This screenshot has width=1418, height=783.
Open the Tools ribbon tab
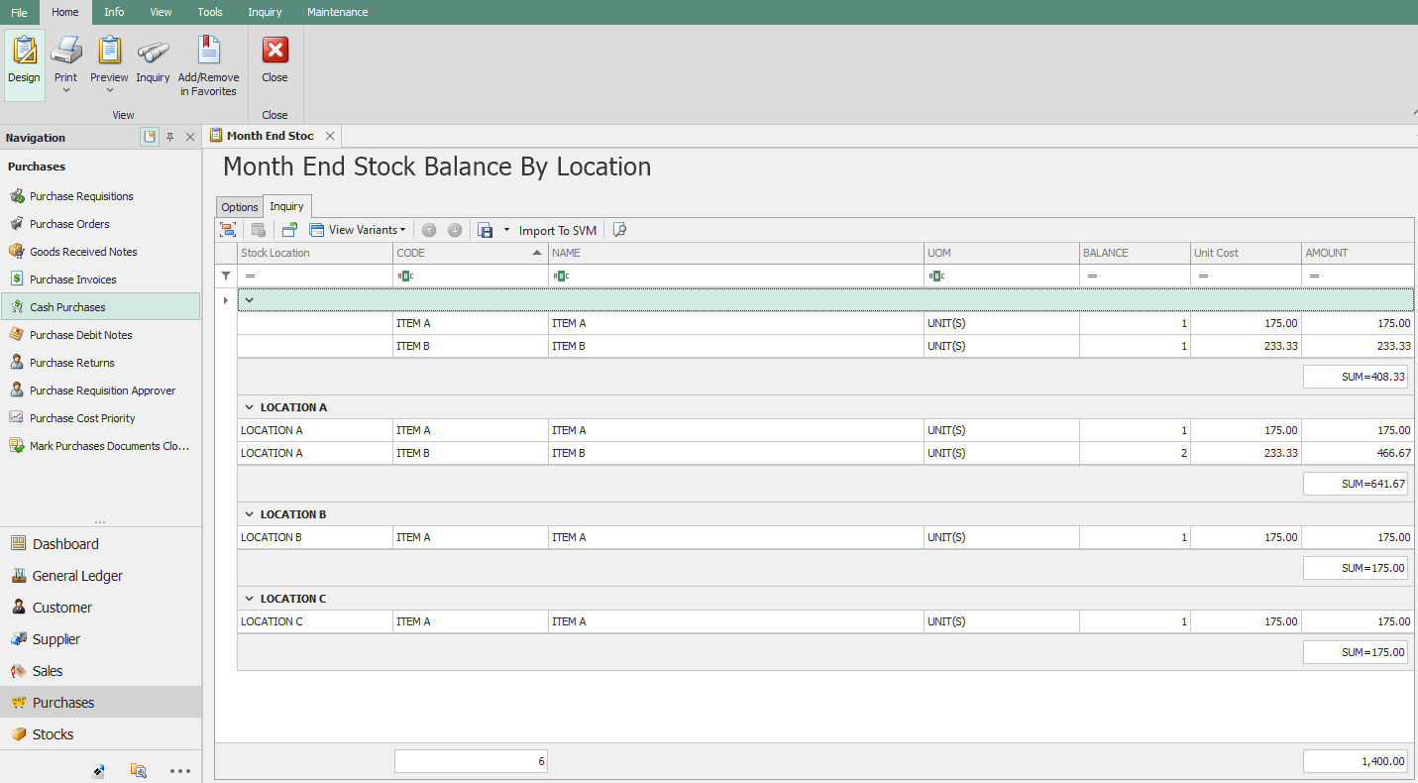pos(210,12)
